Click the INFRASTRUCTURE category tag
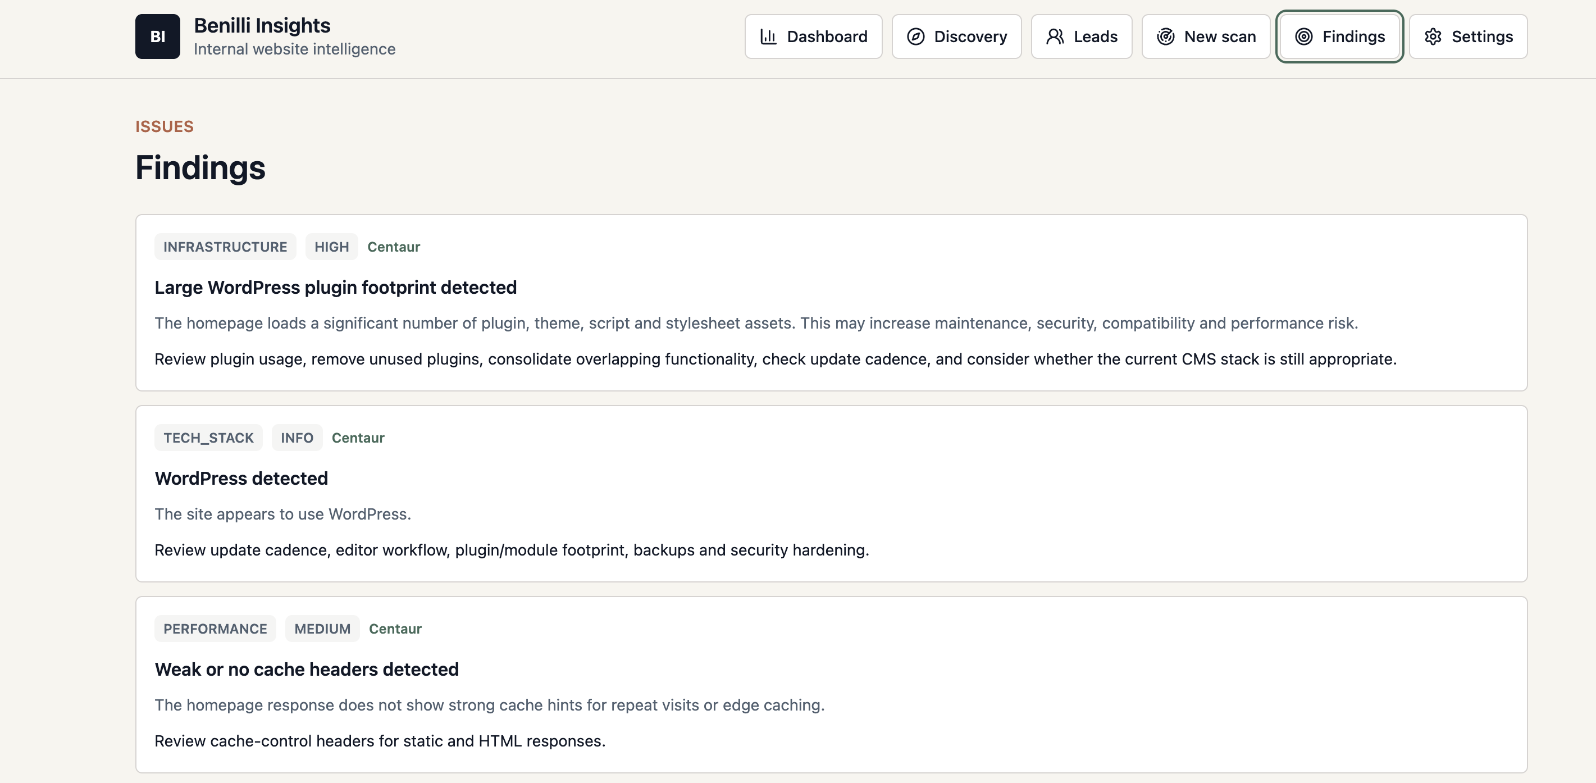 click(225, 247)
